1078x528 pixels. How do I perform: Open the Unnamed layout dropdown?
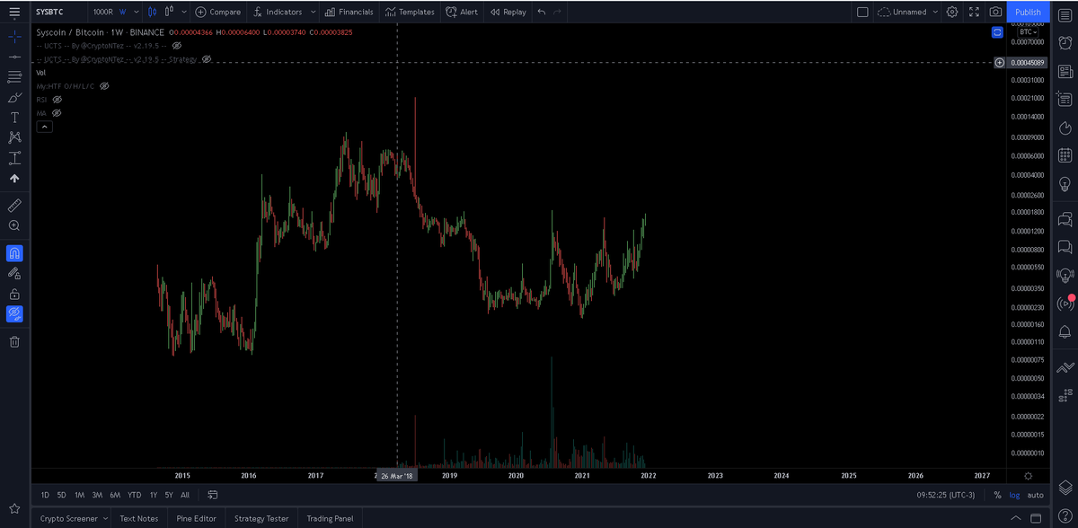[x=908, y=12]
